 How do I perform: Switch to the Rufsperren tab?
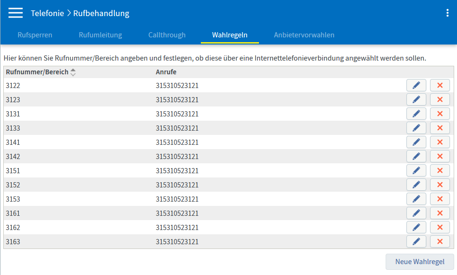[x=35, y=35]
